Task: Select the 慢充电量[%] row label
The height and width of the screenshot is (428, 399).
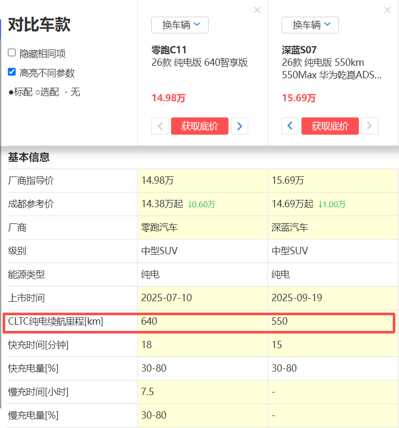Action: 33,415
